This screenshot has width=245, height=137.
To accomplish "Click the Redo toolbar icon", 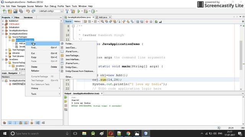I will (x=33, y=11).
